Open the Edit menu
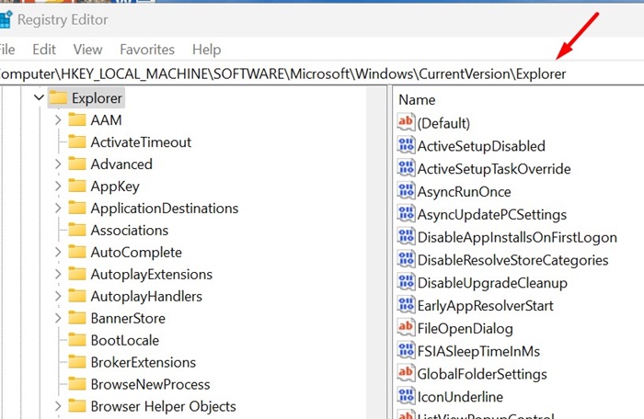Screen dimensions: 644x419 point(44,50)
